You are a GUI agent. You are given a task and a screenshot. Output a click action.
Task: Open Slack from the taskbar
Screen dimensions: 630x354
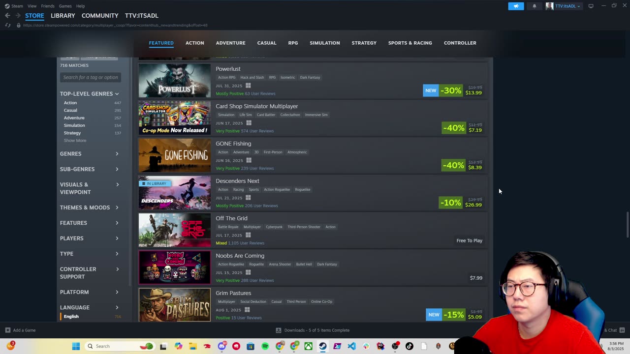tap(366, 346)
